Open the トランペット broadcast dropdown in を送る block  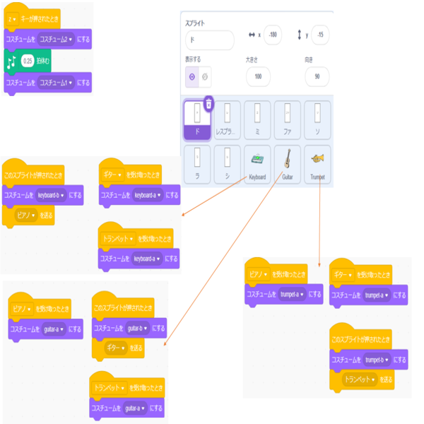point(360,379)
